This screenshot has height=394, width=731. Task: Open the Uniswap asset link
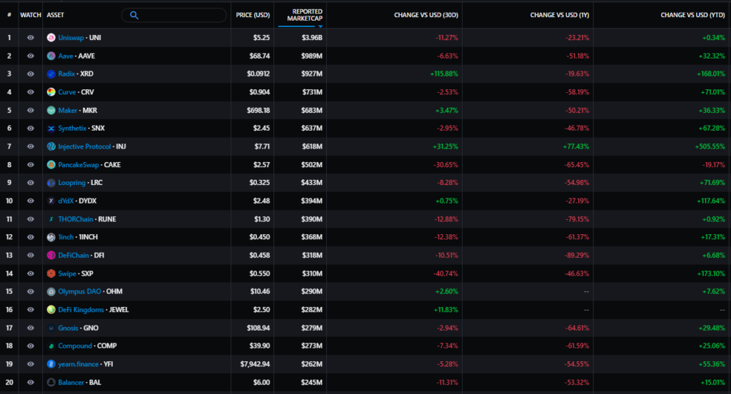[x=71, y=38]
